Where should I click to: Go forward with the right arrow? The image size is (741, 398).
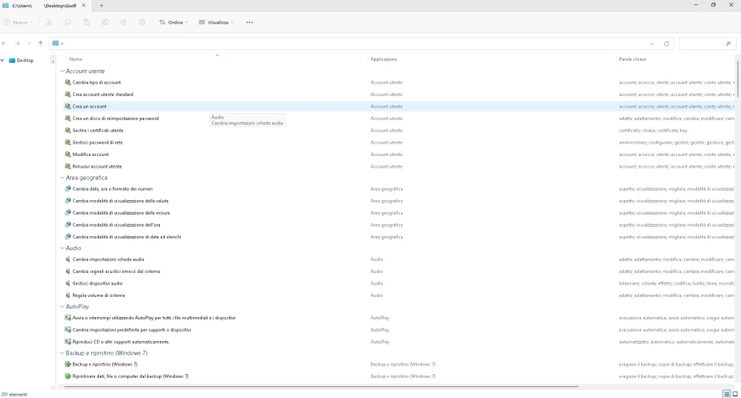[x=17, y=43]
